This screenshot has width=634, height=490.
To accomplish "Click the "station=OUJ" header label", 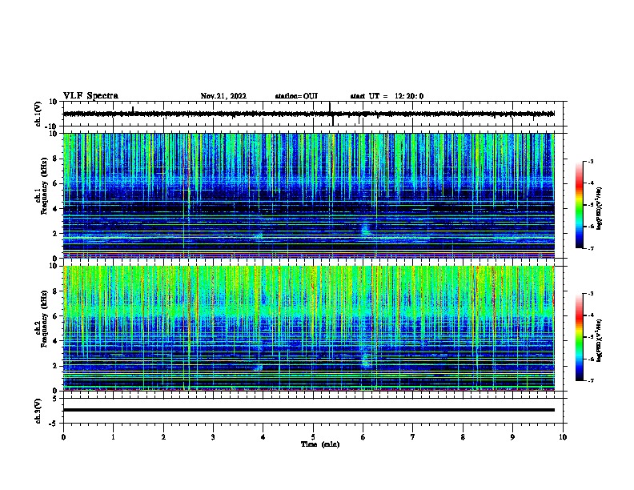I will coord(296,96).
